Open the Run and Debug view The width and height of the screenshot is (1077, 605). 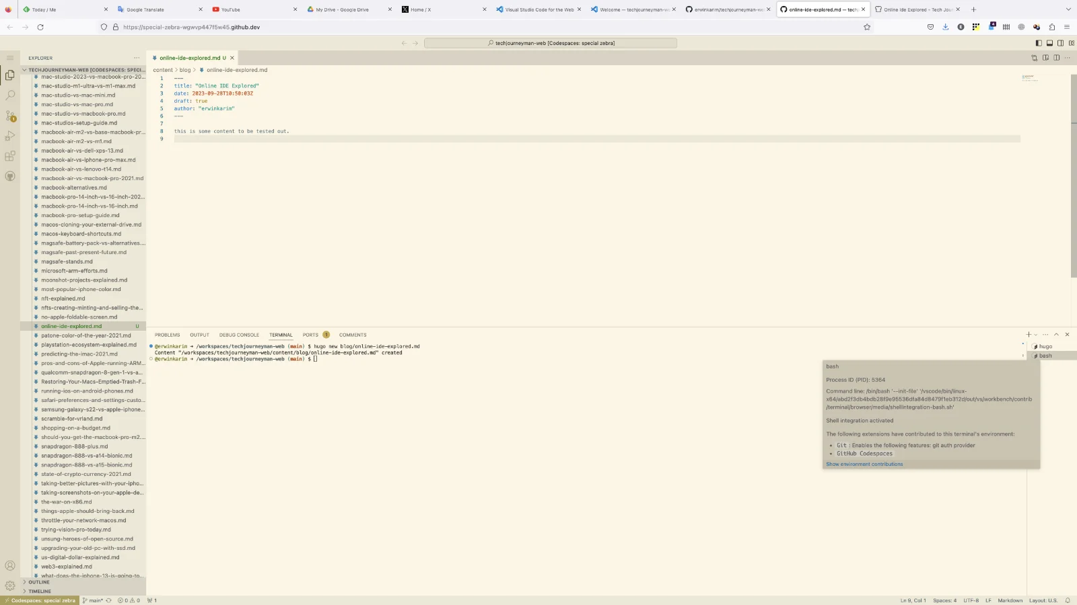tap(10, 136)
